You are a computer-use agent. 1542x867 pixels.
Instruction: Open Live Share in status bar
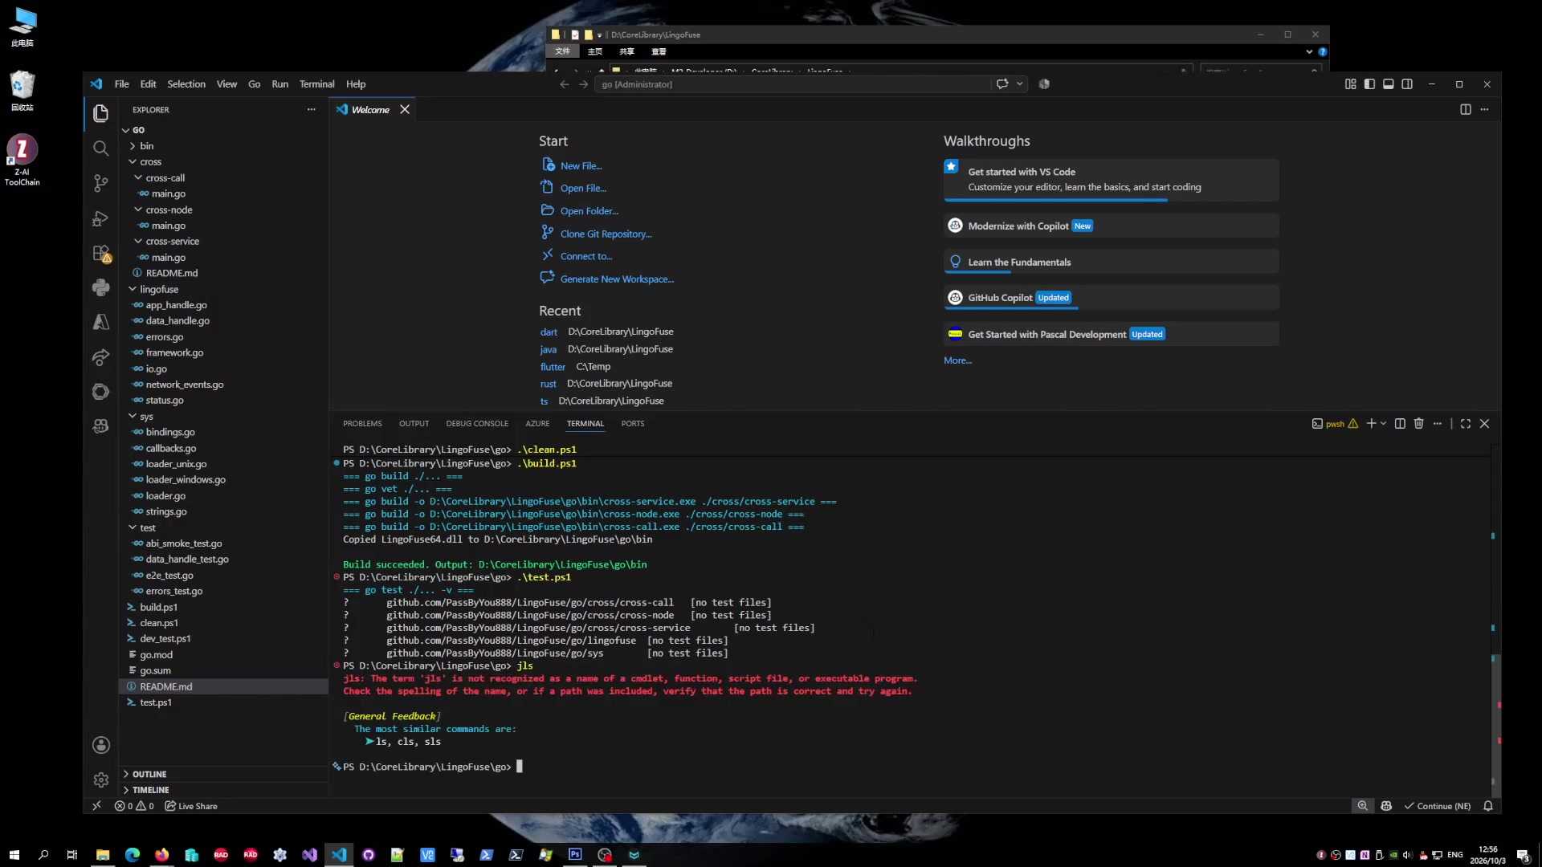pyautogui.click(x=191, y=806)
